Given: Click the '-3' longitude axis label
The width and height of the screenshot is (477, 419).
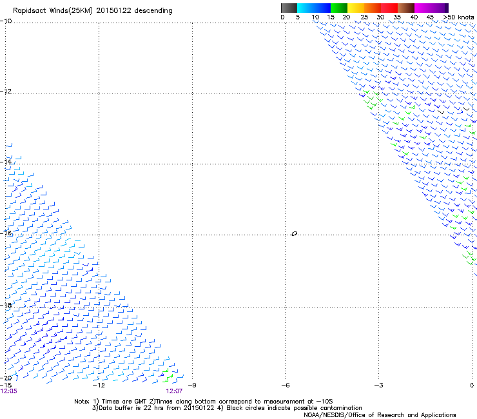Looking at the screenshot, I should coord(379,385).
